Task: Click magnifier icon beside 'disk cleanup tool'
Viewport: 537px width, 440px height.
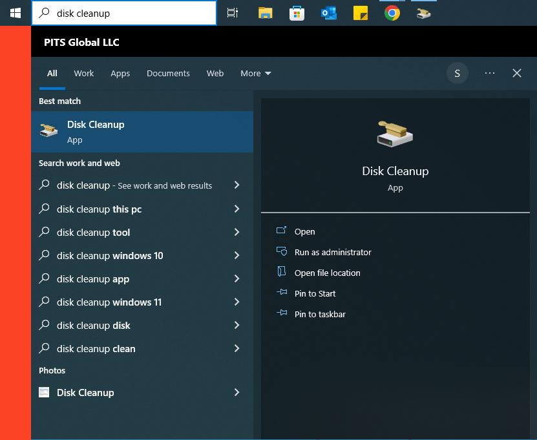Action: 44,232
